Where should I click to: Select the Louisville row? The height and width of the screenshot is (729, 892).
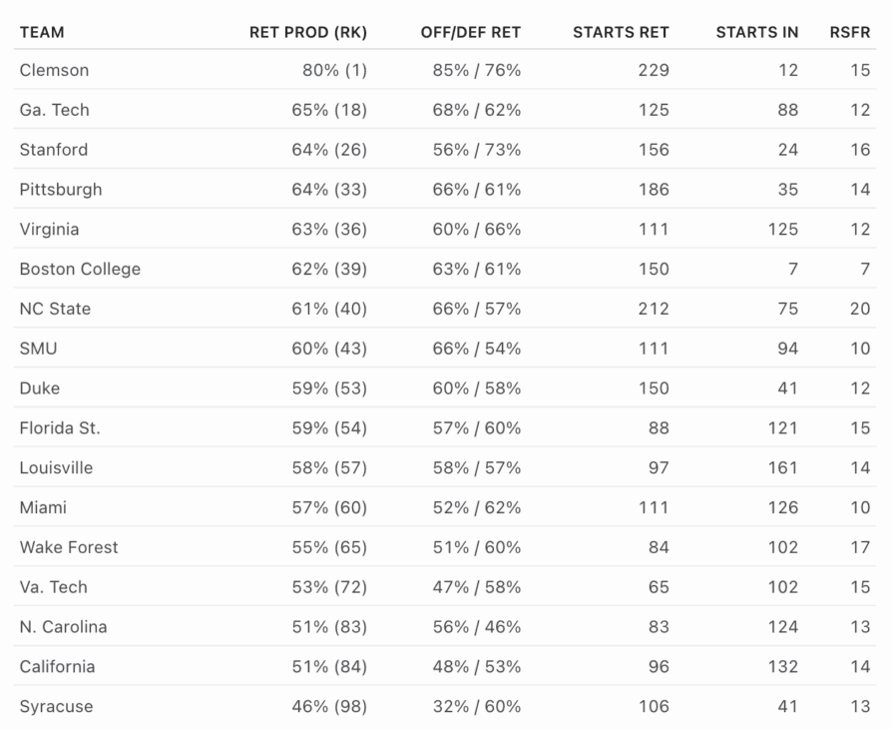445,467
